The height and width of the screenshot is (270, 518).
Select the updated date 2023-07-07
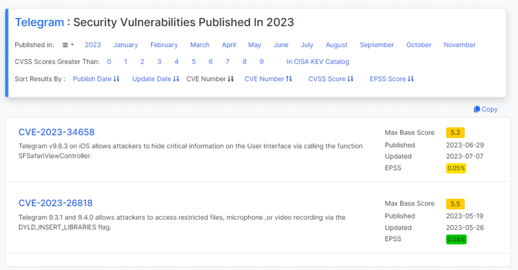[x=464, y=156]
